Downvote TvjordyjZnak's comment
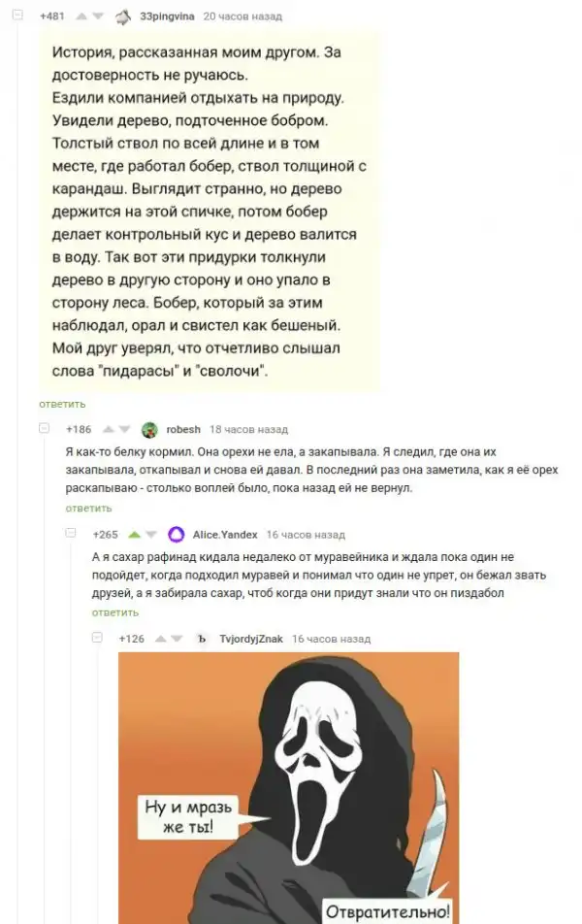This screenshot has height=924, width=582. point(177,640)
